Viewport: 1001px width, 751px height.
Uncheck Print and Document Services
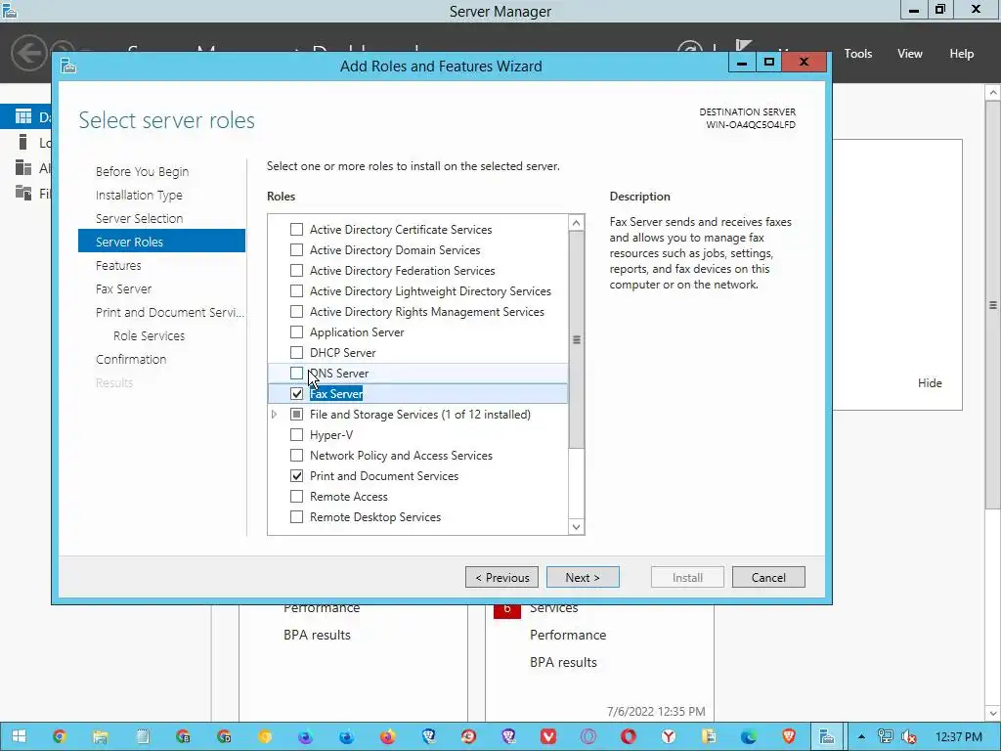coord(296,476)
